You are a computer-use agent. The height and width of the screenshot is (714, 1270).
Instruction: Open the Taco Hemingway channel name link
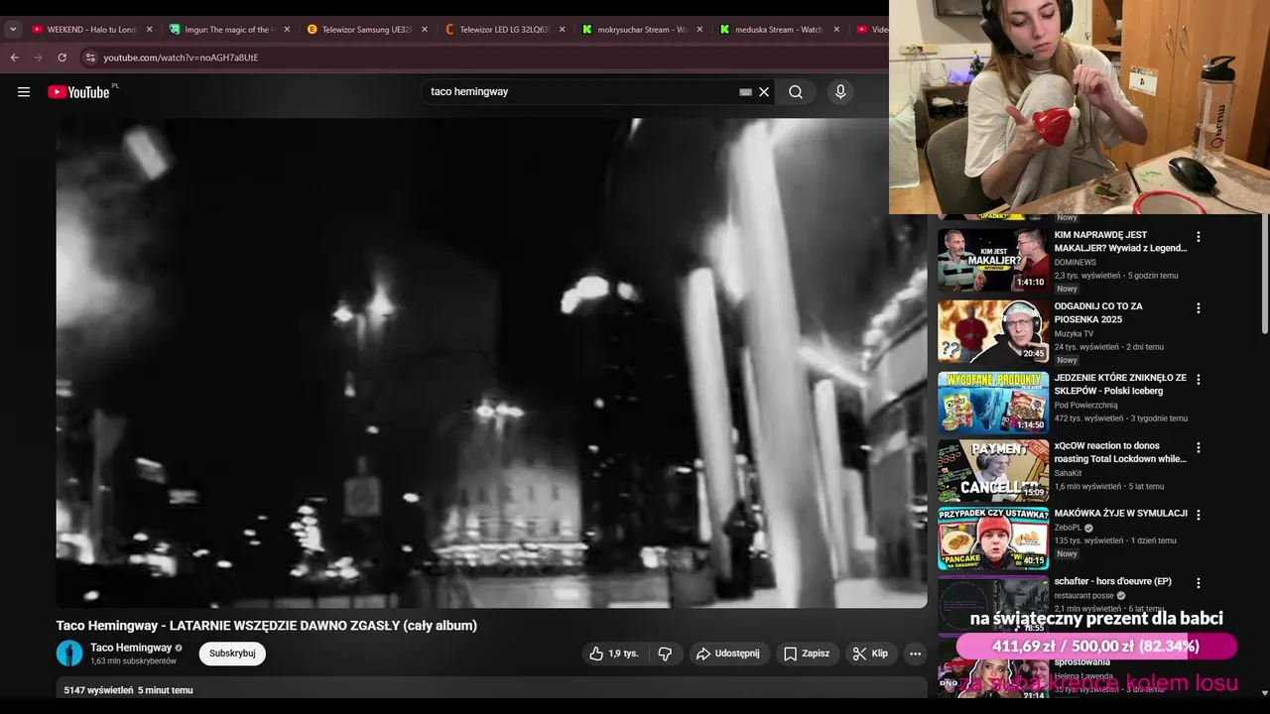point(131,648)
